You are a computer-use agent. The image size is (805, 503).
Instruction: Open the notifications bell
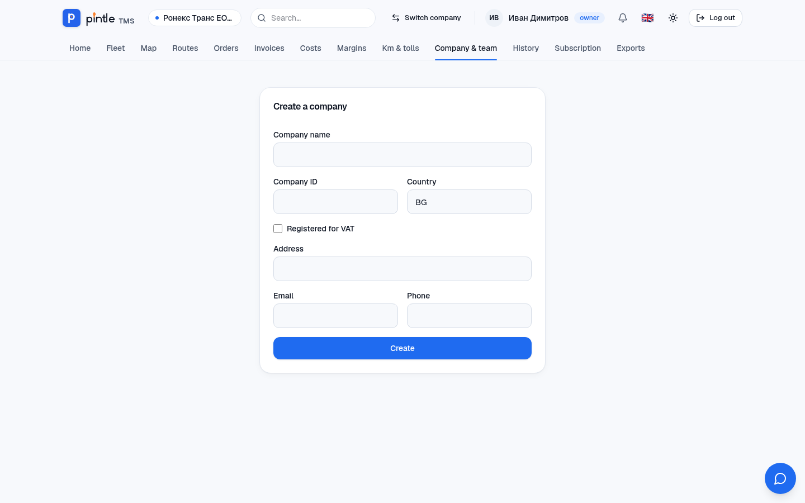(x=623, y=18)
